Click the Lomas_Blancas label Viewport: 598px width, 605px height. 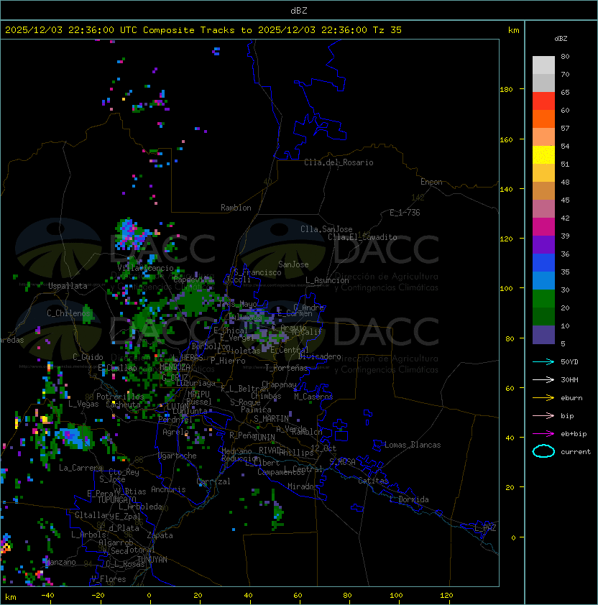[x=413, y=445]
